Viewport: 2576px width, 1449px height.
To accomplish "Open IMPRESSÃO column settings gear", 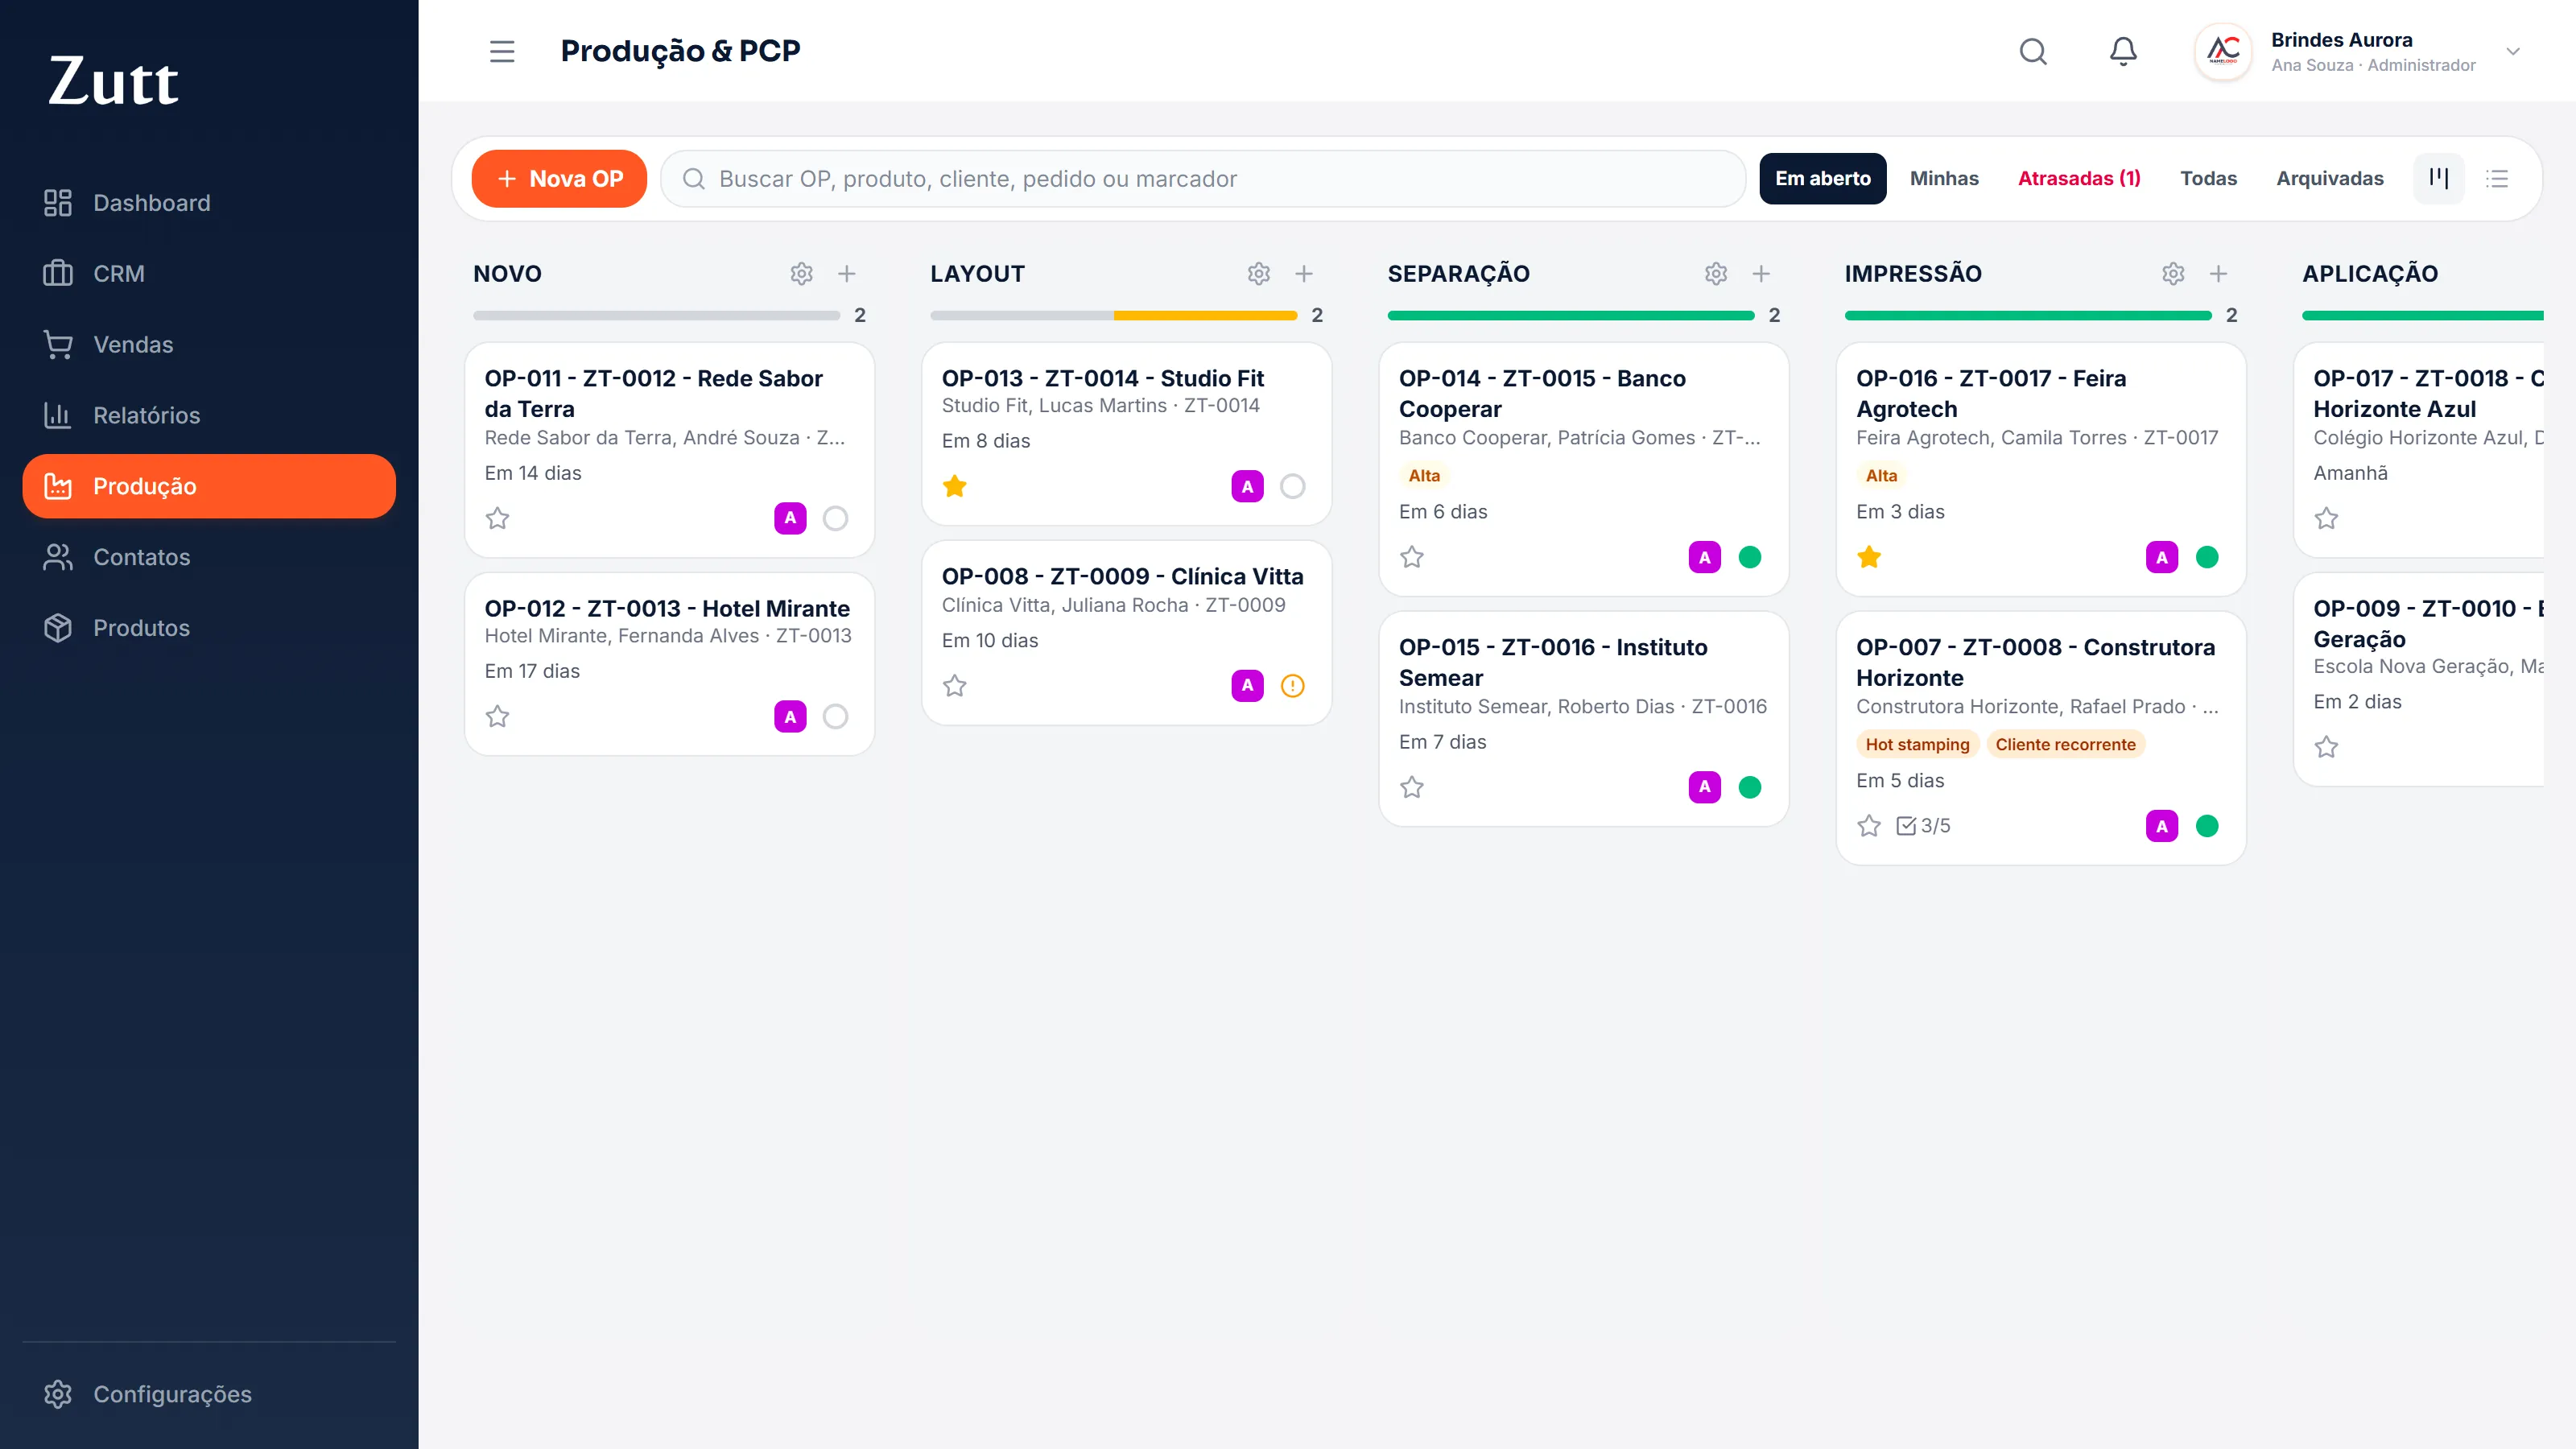I will 2173,273.
